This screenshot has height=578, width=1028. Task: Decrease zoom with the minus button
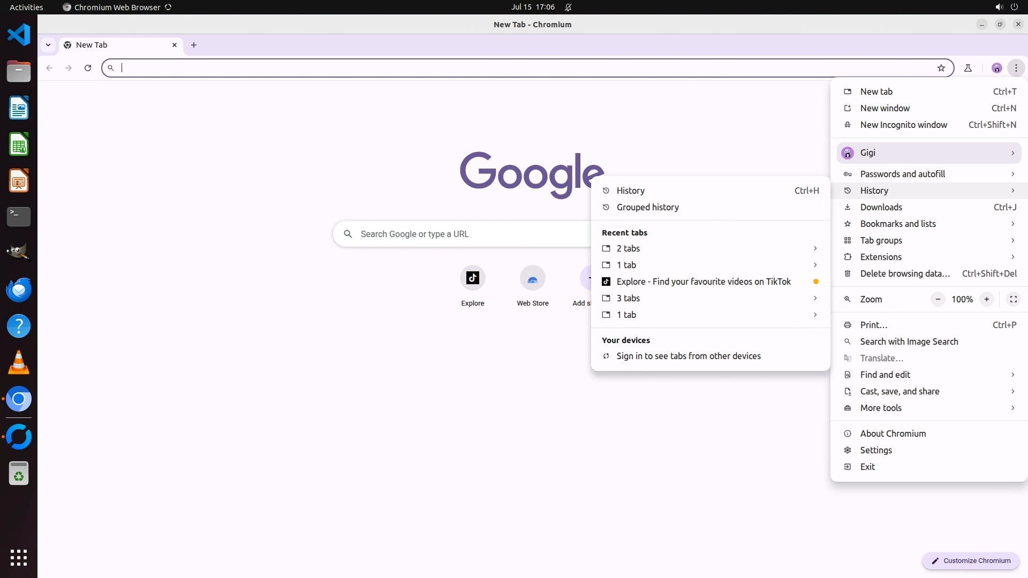click(x=938, y=299)
